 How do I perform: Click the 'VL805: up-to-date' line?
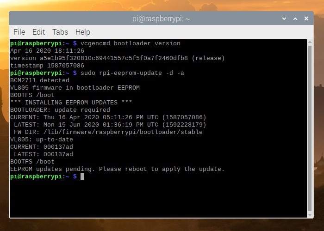pos(42,140)
